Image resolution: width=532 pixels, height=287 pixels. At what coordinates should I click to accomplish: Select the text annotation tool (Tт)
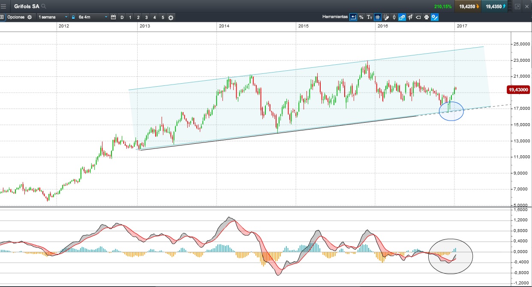(x=369, y=17)
